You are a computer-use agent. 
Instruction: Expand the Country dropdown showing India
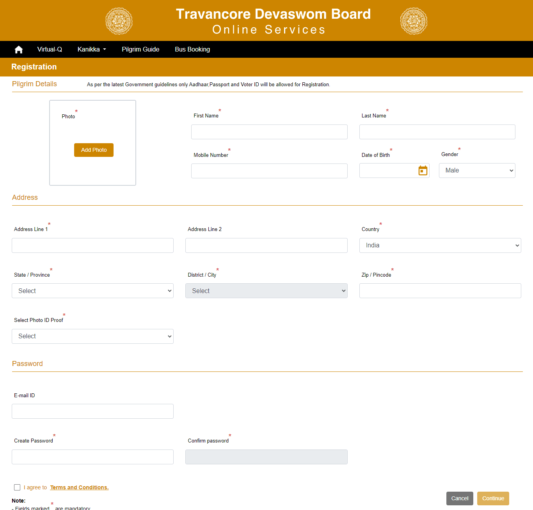(440, 245)
